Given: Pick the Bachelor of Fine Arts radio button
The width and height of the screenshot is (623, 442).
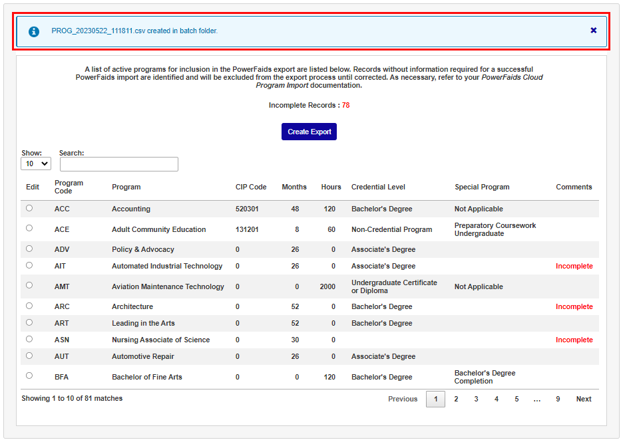Looking at the screenshot, I should pyautogui.click(x=29, y=376).
